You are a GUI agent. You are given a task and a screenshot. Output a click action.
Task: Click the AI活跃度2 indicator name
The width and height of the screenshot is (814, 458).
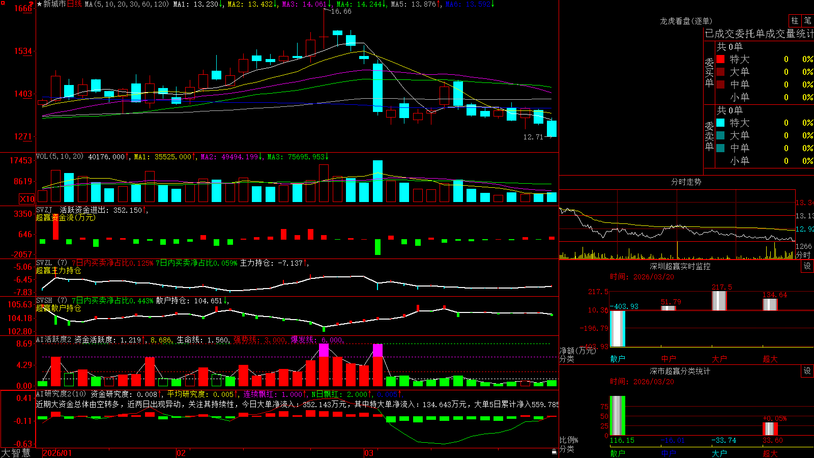coord(53,339)
